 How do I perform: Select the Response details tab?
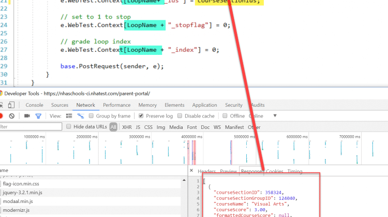(251, 171)
